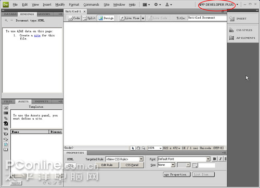Click the List Item button
This screenshot has width=260, height=188.
pos(203,175)
